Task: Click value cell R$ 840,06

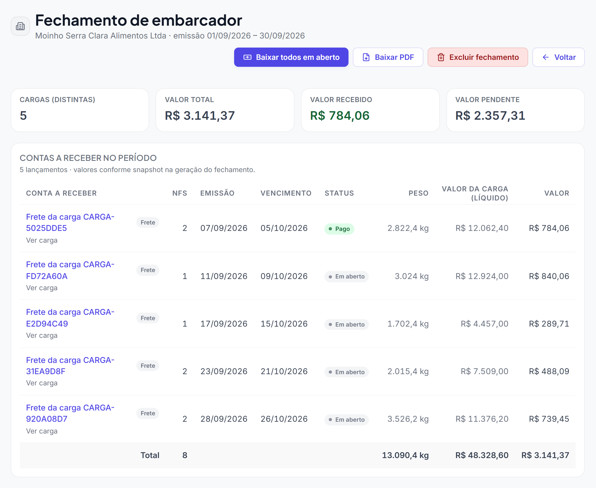Action: [x=549, y=276]
